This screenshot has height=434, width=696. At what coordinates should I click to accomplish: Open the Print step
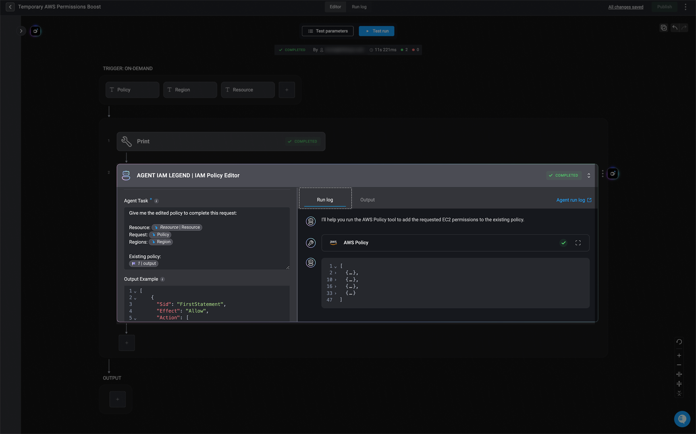click(221, 142)
